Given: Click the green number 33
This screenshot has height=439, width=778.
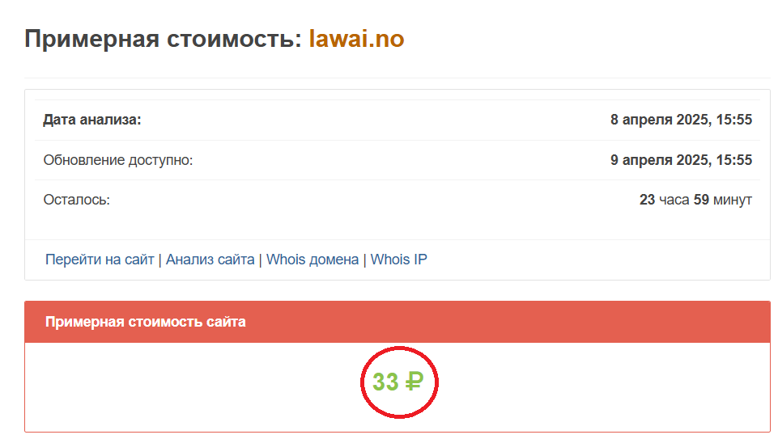Looking at the screenshot, I should pyautogui.click(x=385, y=382).
